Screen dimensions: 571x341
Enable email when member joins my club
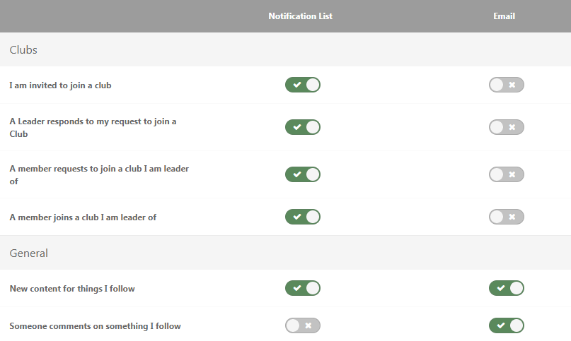point(506,217)
